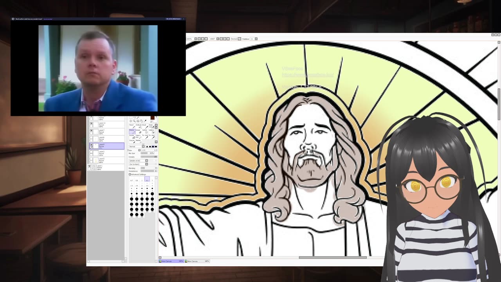The height and width of the screenshot is (282, 501).
Task: Rotate canvas clockwise in top bar
Action: pyautogui.click(x=225, y=39)
